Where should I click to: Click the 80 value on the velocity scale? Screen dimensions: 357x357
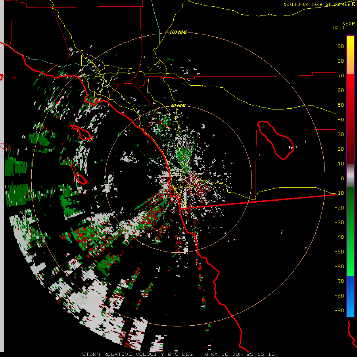pyautogui.click(x=341, y=61)
